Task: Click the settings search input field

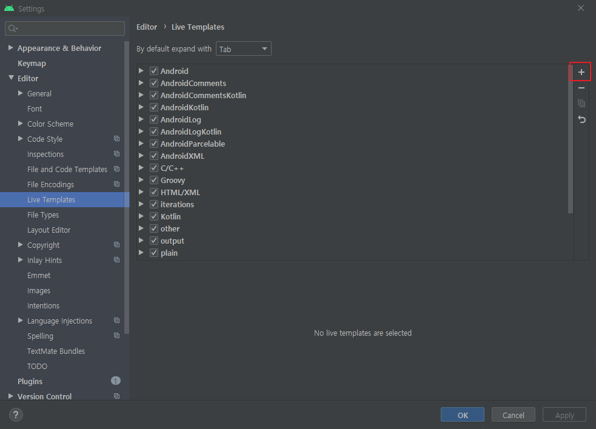Action: click(x=65, y=28)
